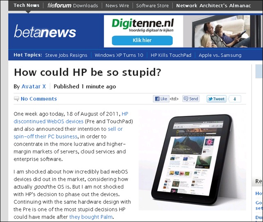Open the tweet count bubble

tap(235, 99)
